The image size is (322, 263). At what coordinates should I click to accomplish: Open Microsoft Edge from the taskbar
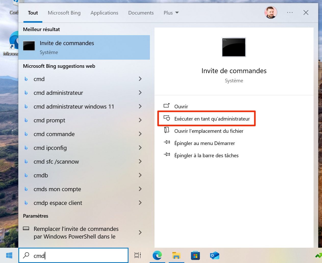click(x=157, y=255)
